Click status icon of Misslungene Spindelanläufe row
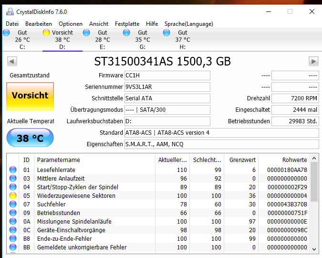322x258 pixels. pos(13,221)
